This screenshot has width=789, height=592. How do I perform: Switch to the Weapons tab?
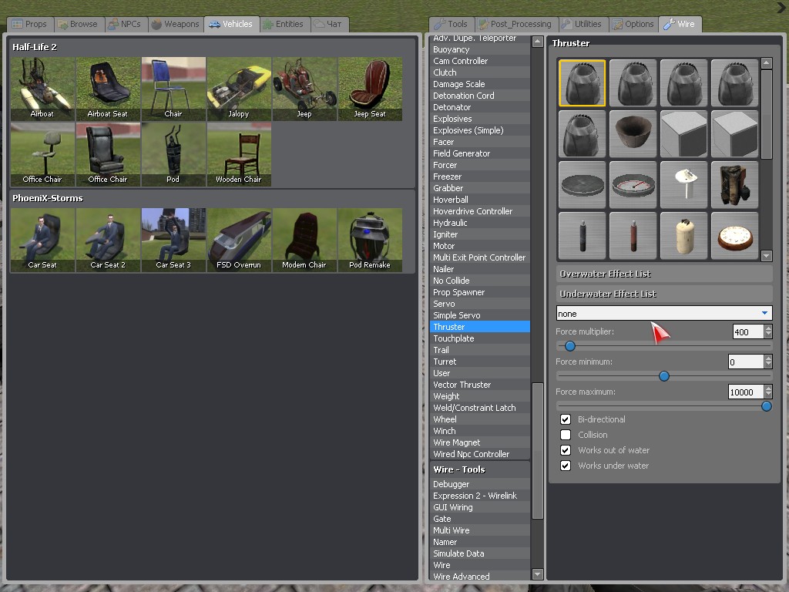[175, 24]
